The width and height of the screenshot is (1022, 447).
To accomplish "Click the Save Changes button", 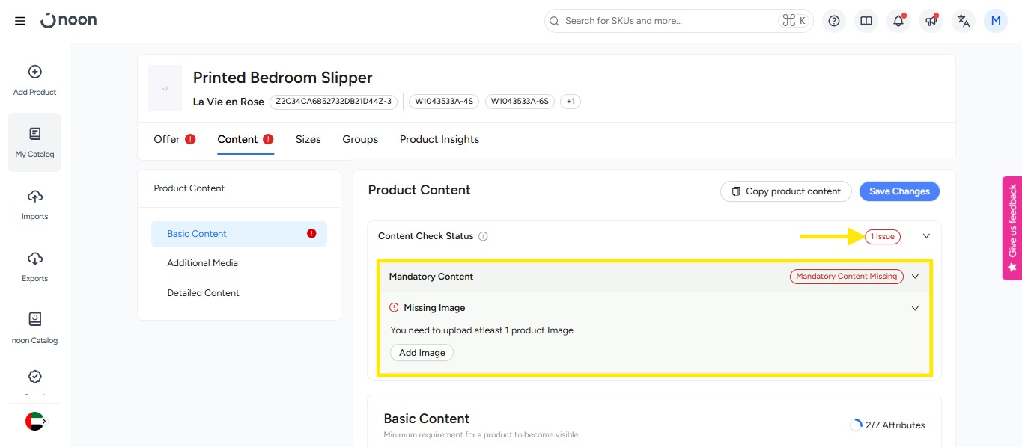I will click(x=898, y=191).
